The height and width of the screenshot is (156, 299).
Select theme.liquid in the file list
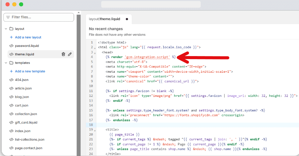41,54
